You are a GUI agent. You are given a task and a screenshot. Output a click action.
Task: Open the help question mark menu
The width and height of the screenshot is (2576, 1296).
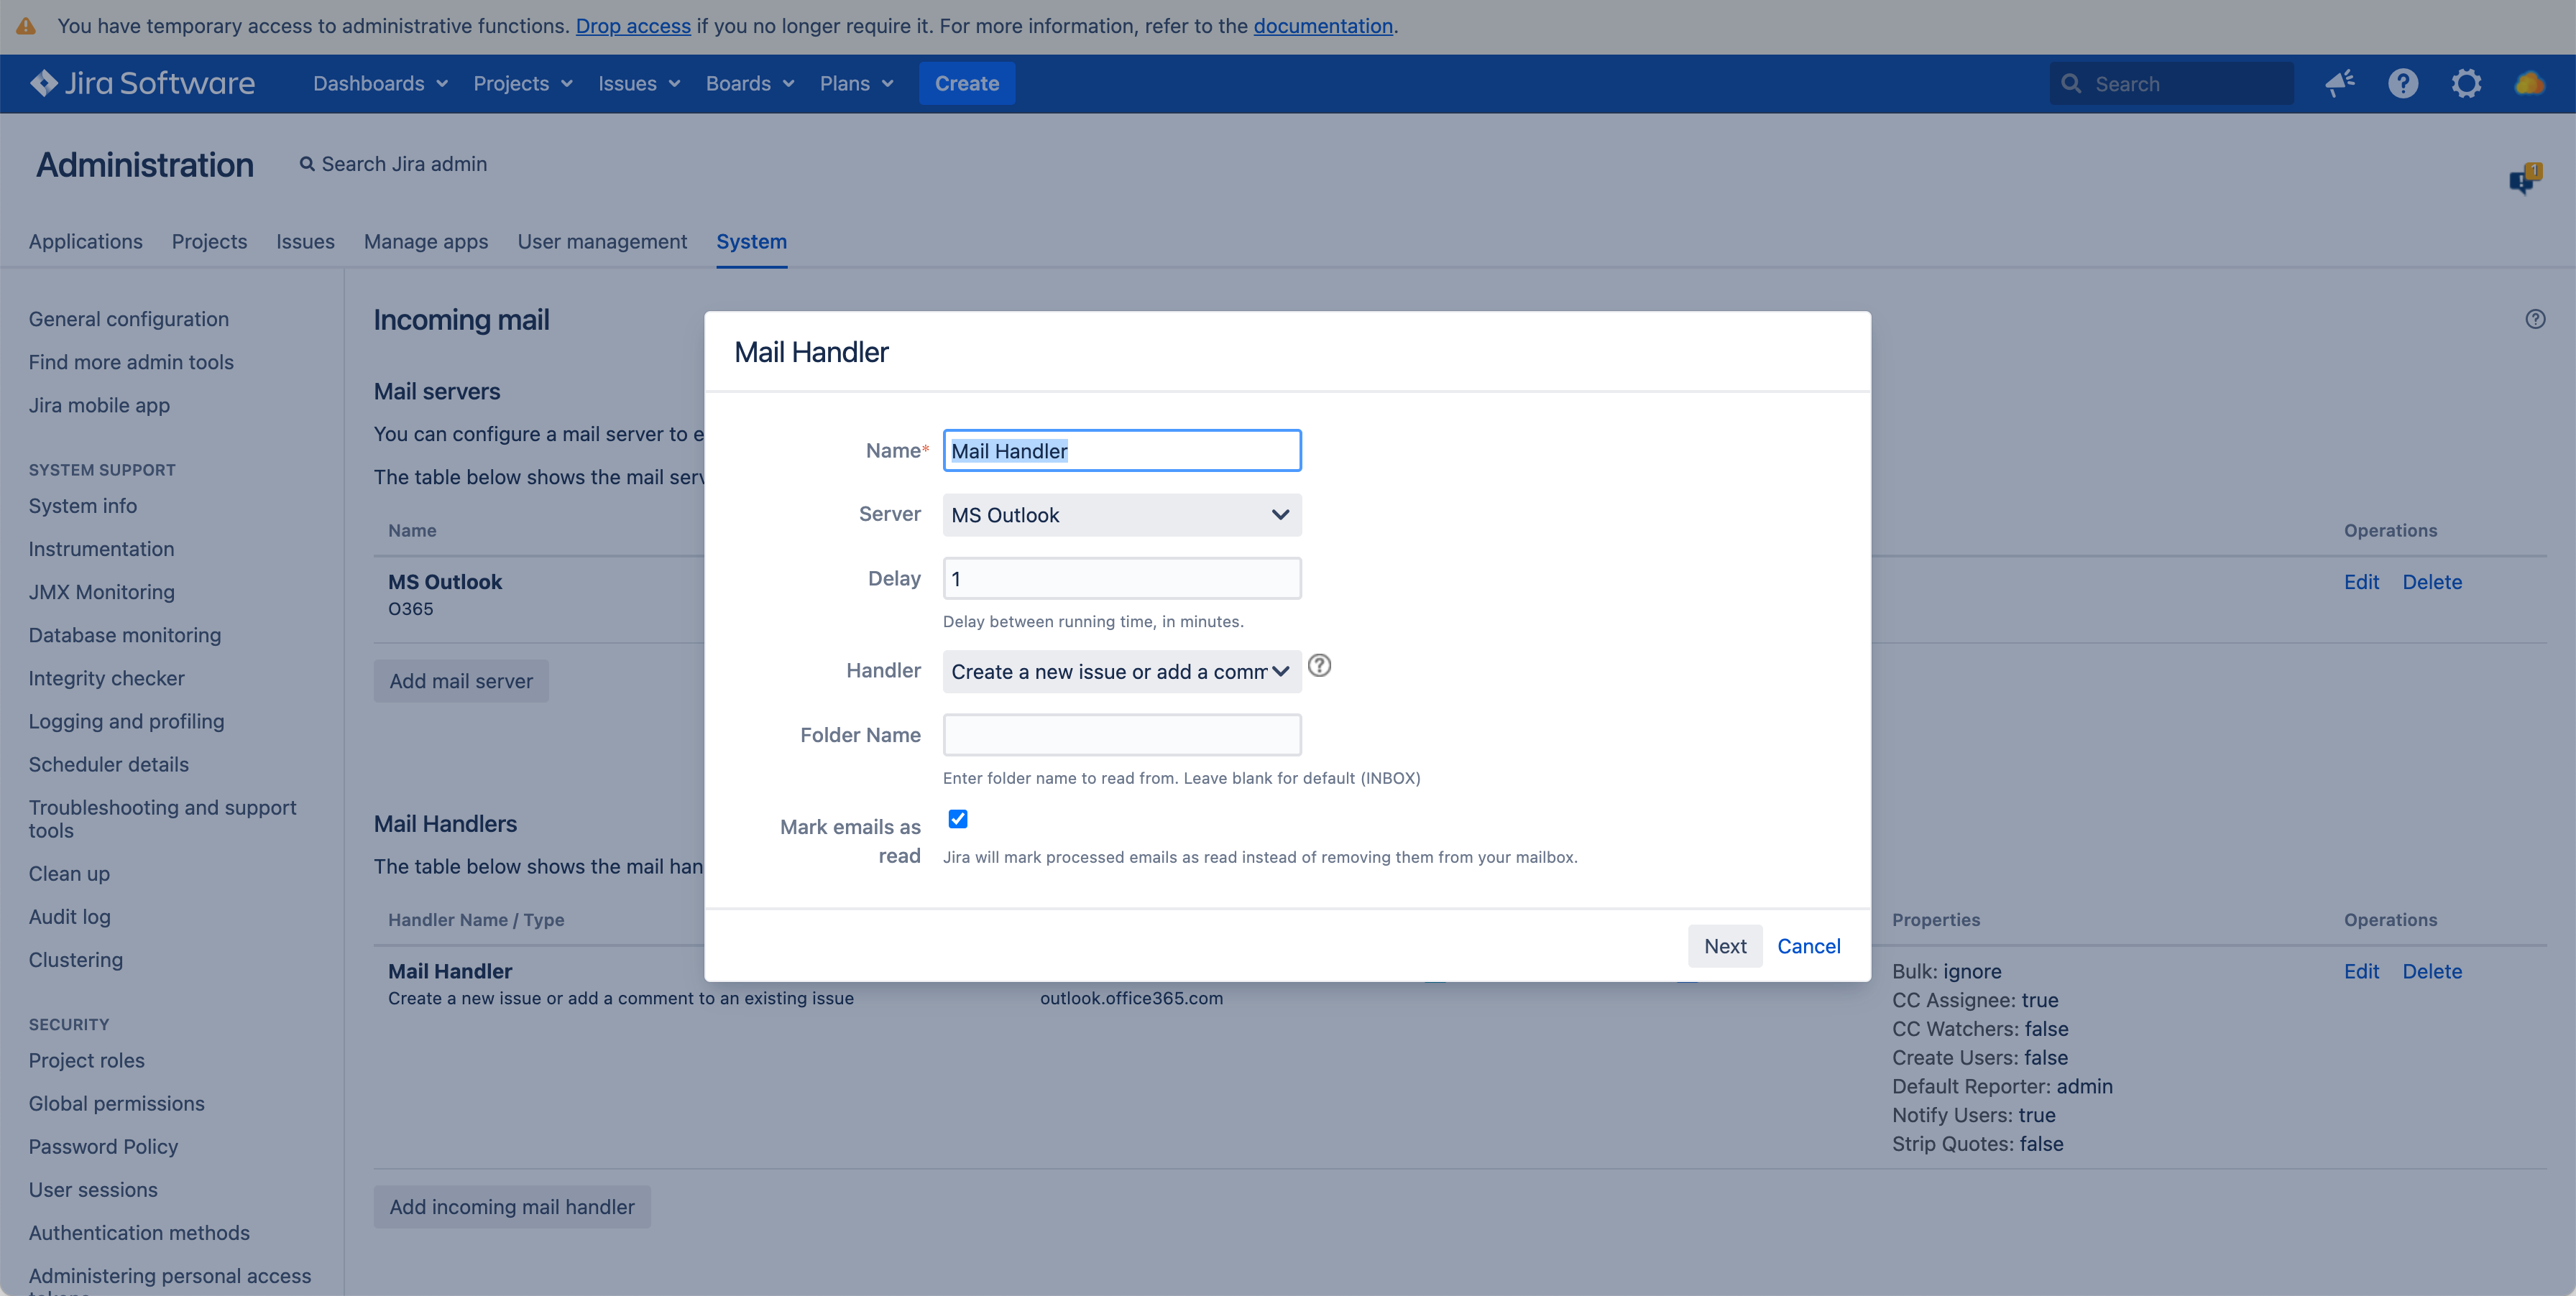point(2403,84)
